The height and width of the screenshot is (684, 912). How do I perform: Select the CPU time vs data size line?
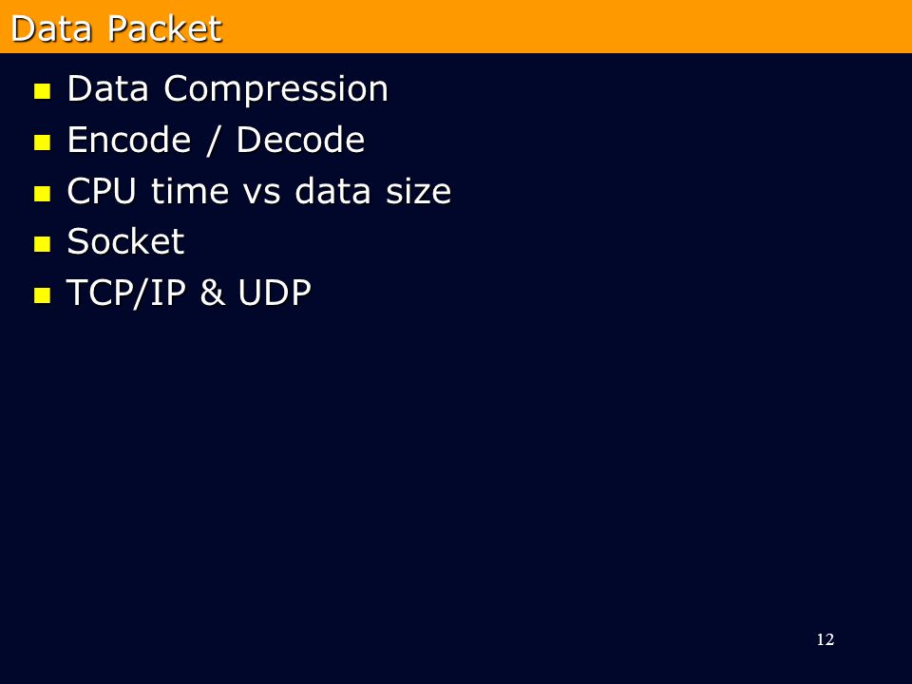(x=258, y=191)
